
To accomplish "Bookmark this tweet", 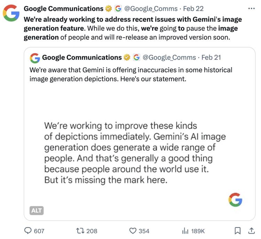I will click(238, 231).
